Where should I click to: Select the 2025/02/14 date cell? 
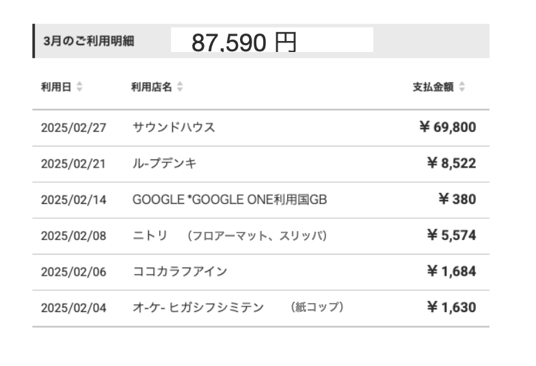click(x=74, y=200)
